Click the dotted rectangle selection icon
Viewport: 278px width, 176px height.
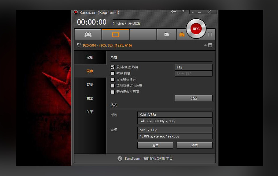click(79, 45)
